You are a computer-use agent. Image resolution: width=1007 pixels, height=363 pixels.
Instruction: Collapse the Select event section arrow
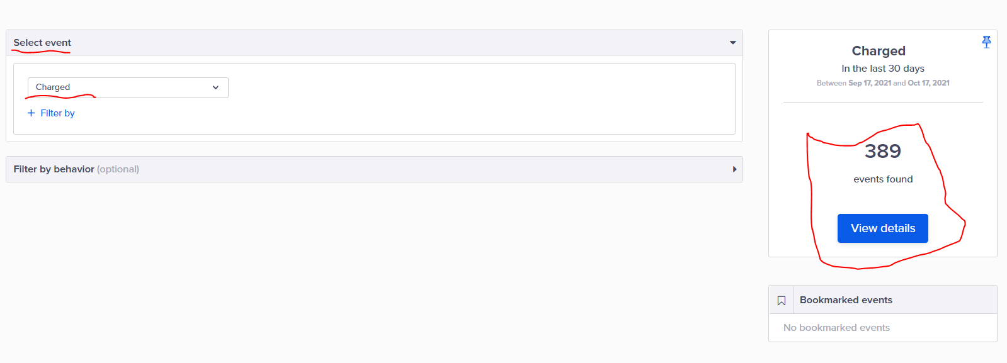pyautogui.click(x=732, y=43)
